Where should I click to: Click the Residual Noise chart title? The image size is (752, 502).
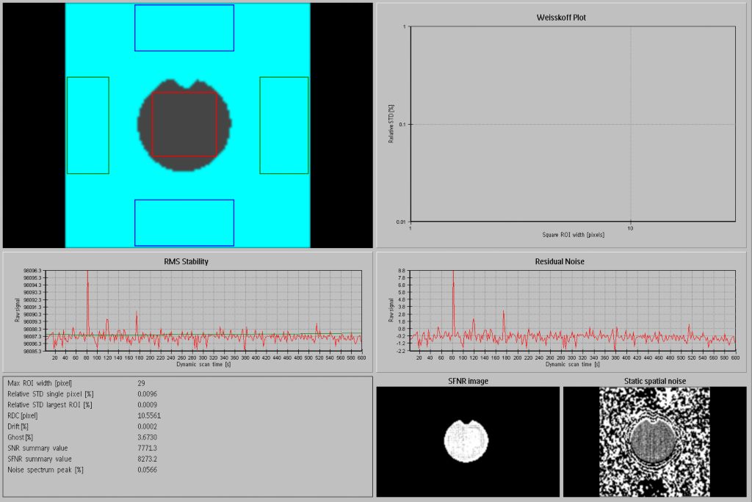[x=561, y=261]
